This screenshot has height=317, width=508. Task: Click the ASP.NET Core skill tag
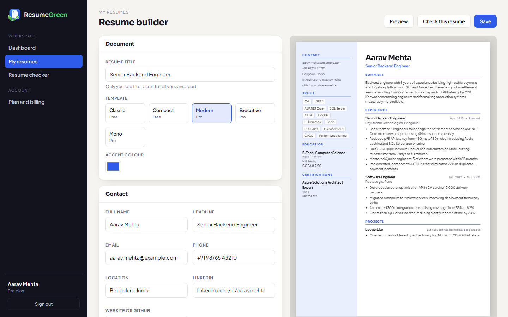tap(314, 108)
